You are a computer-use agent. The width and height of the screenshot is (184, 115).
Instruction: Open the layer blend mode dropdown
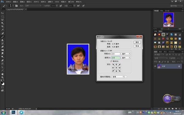point(161,58)
